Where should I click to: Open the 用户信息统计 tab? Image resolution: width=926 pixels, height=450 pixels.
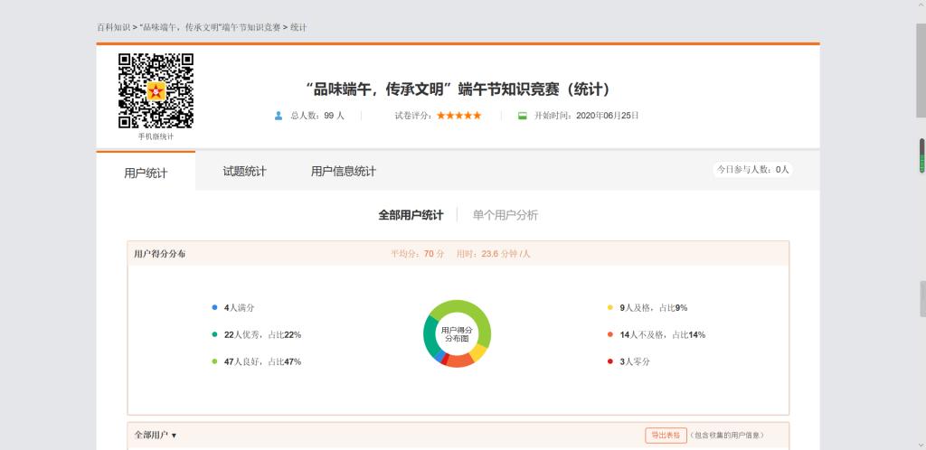pos(343,172)
